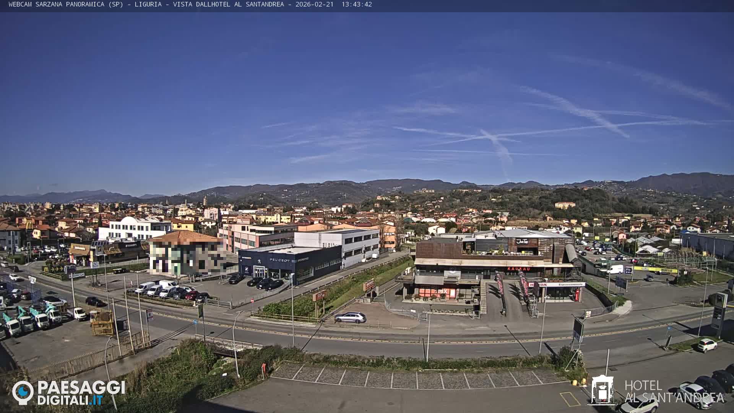Click the Paesaggi Digitali eye logo icon
734x413 pixels.
tap(23, 392)
